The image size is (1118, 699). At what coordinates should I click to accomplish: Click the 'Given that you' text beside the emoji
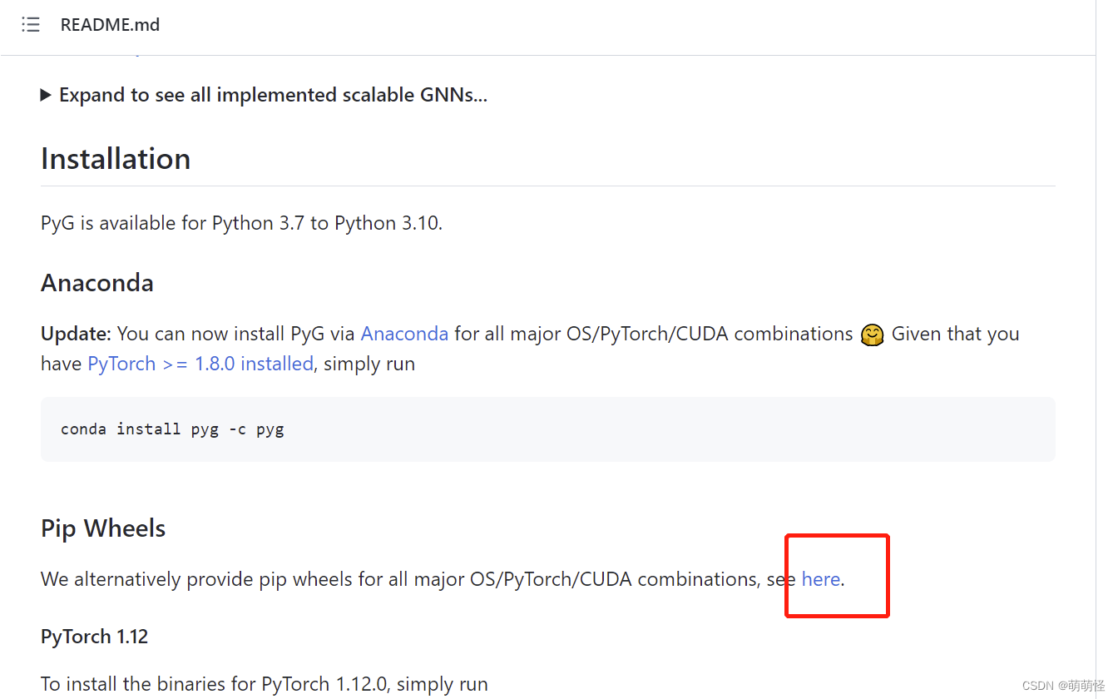pyautogui.click(x=955, y=334)
